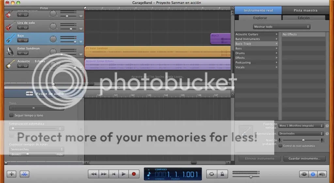Select the Basic Track category
334x183 pixels.
[x=257, y=43]
